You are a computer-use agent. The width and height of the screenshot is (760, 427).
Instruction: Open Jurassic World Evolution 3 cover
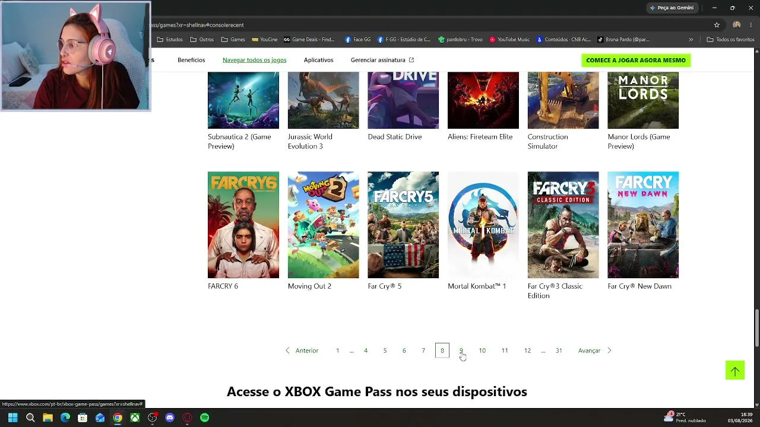click(x=323, y=100)
